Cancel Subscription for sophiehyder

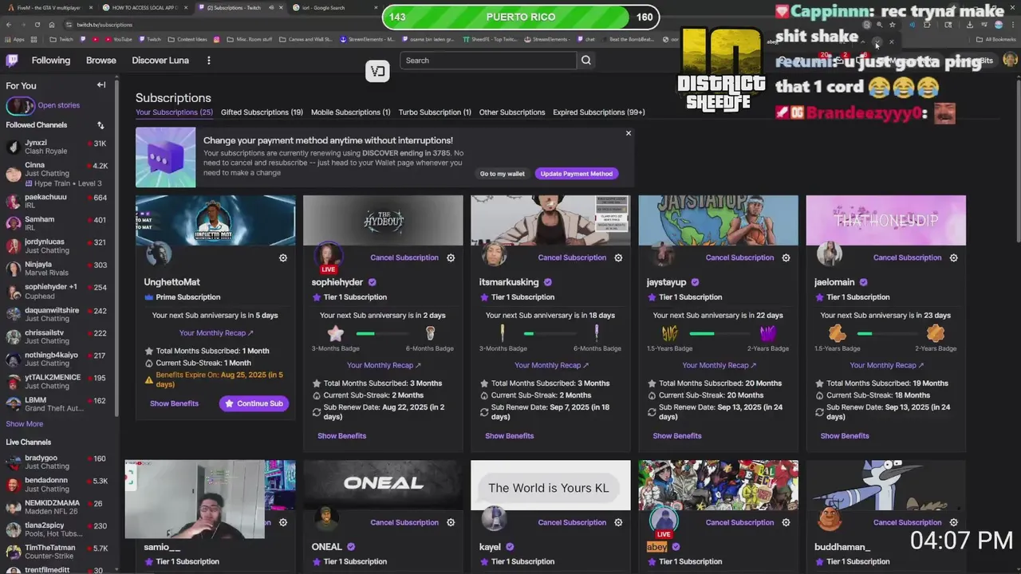click(404, 258)
